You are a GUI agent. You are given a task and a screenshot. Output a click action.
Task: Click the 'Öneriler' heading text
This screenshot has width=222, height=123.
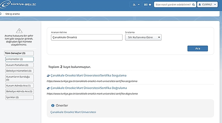62,106
